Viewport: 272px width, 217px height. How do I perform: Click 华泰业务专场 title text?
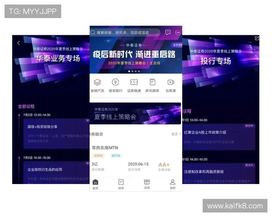pos(58,58)
